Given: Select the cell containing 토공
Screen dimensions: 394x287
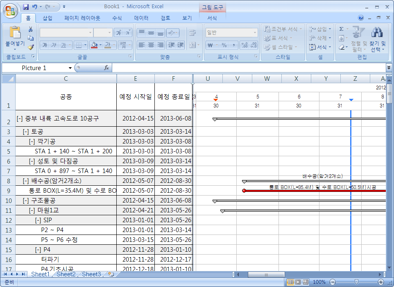Looking at the screenshot, I should coord(66,132).
